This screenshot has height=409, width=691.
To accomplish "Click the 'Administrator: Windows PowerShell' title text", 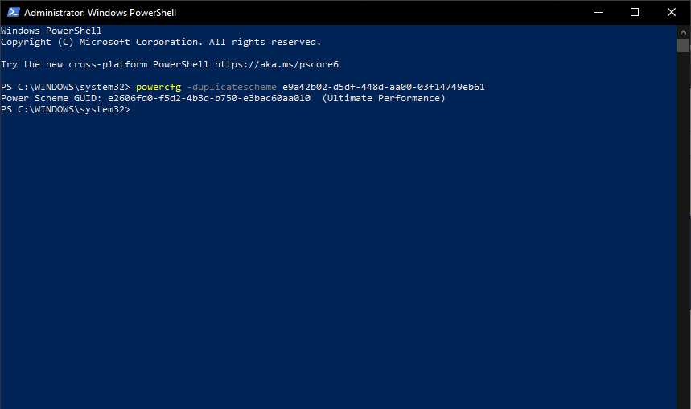I will tap(101, 13).
